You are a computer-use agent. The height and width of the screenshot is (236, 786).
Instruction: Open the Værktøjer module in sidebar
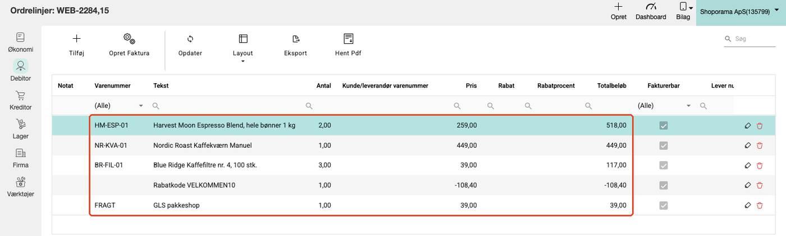(20, 188)
